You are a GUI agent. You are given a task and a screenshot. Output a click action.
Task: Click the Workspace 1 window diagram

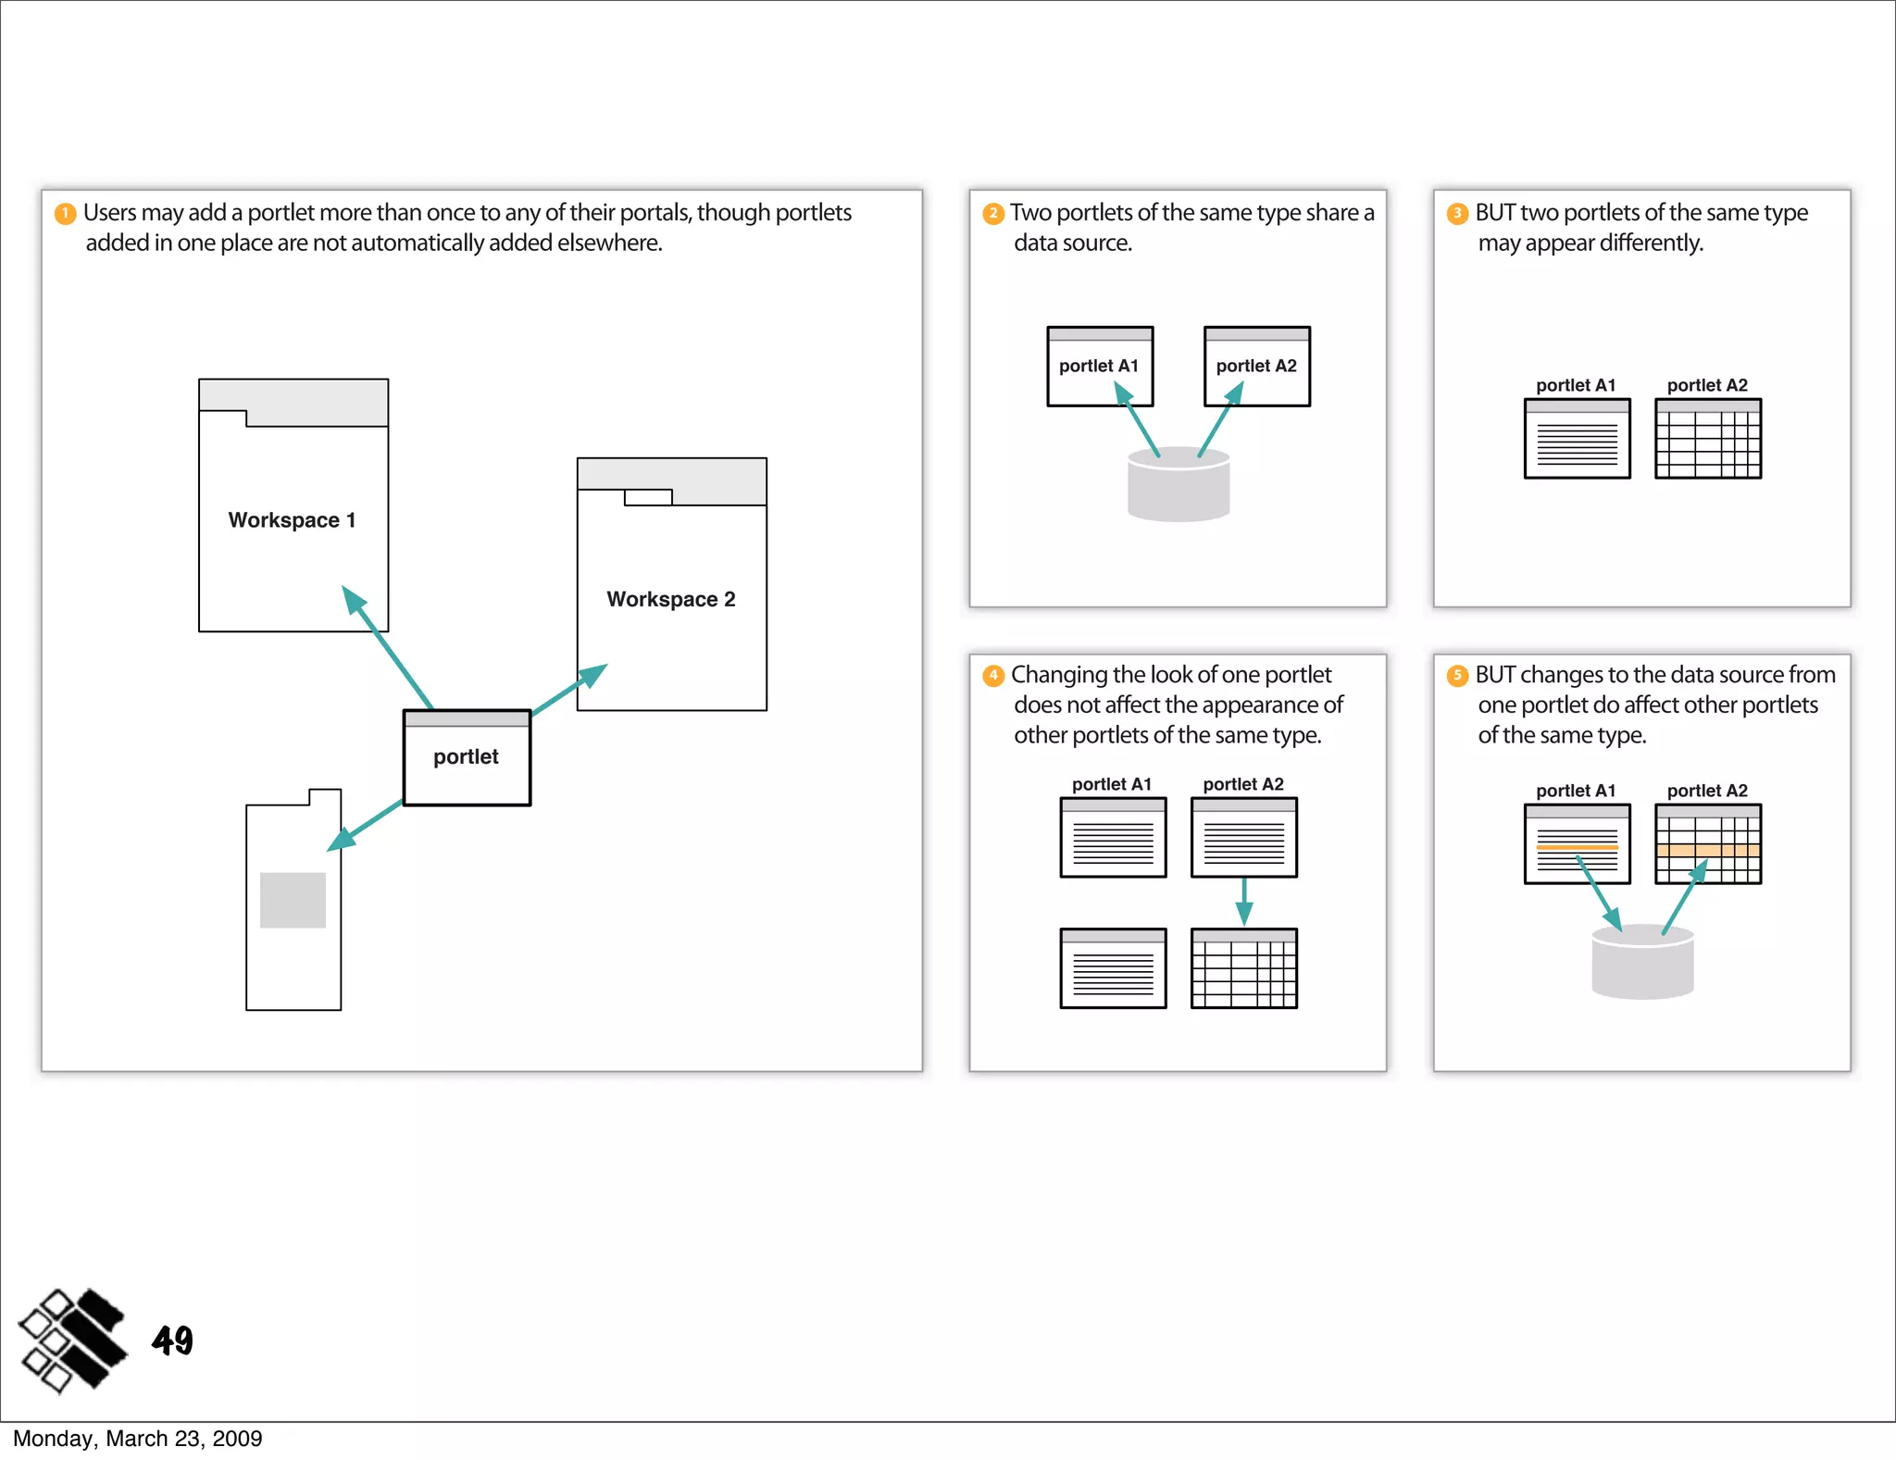coord(293,505)
